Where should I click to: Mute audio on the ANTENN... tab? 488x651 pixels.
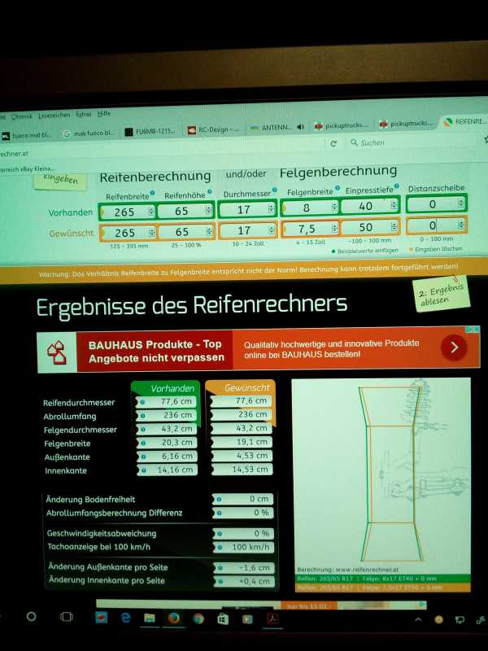301,127
